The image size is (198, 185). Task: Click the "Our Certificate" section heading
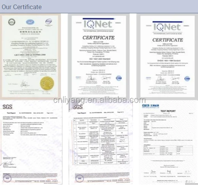tap(22, 7)
